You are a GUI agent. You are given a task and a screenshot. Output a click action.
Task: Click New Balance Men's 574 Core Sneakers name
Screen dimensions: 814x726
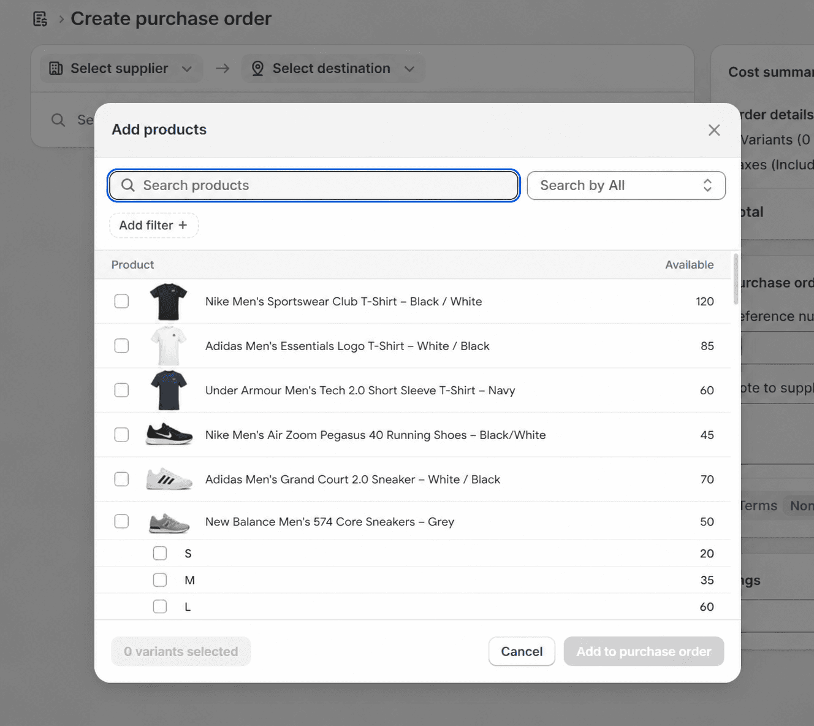pyautogui.click(x=330, y=521)
